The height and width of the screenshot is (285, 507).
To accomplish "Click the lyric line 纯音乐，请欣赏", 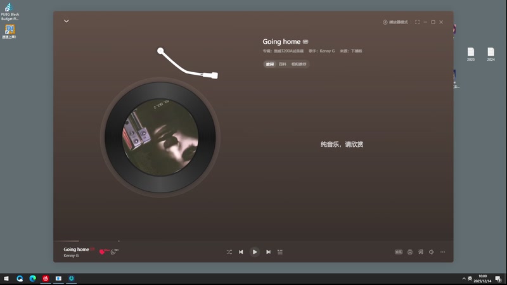I will pos(342,144).
